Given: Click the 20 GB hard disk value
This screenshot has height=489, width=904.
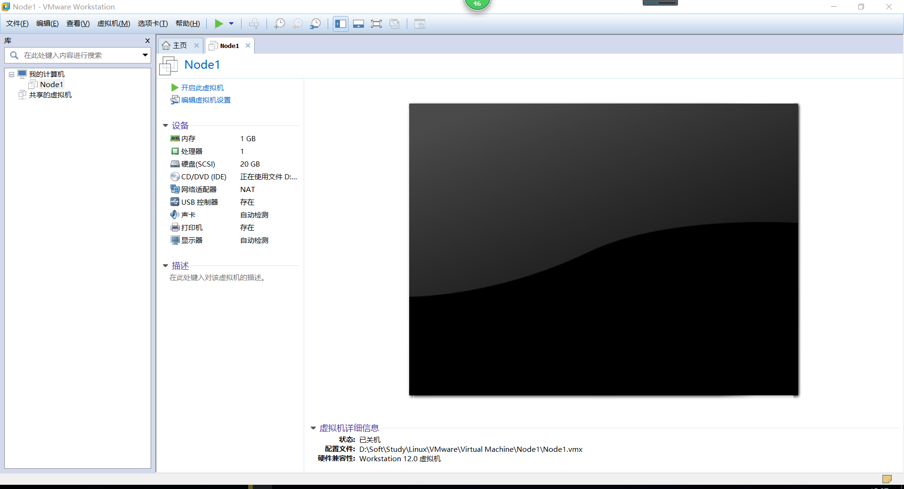Looking at the screenshot, I should click(250, 164).
